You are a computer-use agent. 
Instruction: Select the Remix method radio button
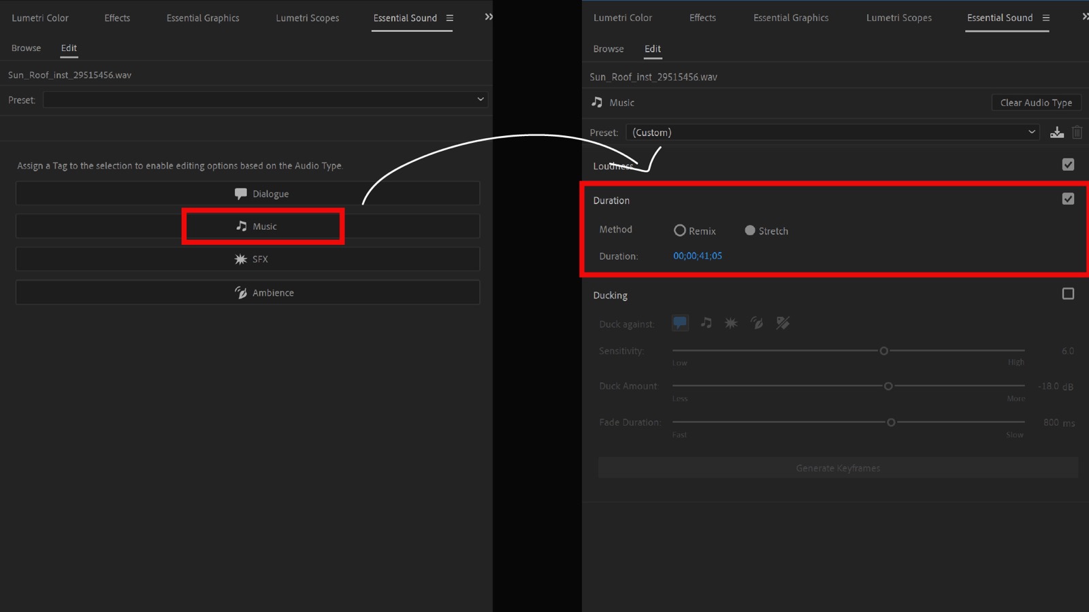point(679,231)
